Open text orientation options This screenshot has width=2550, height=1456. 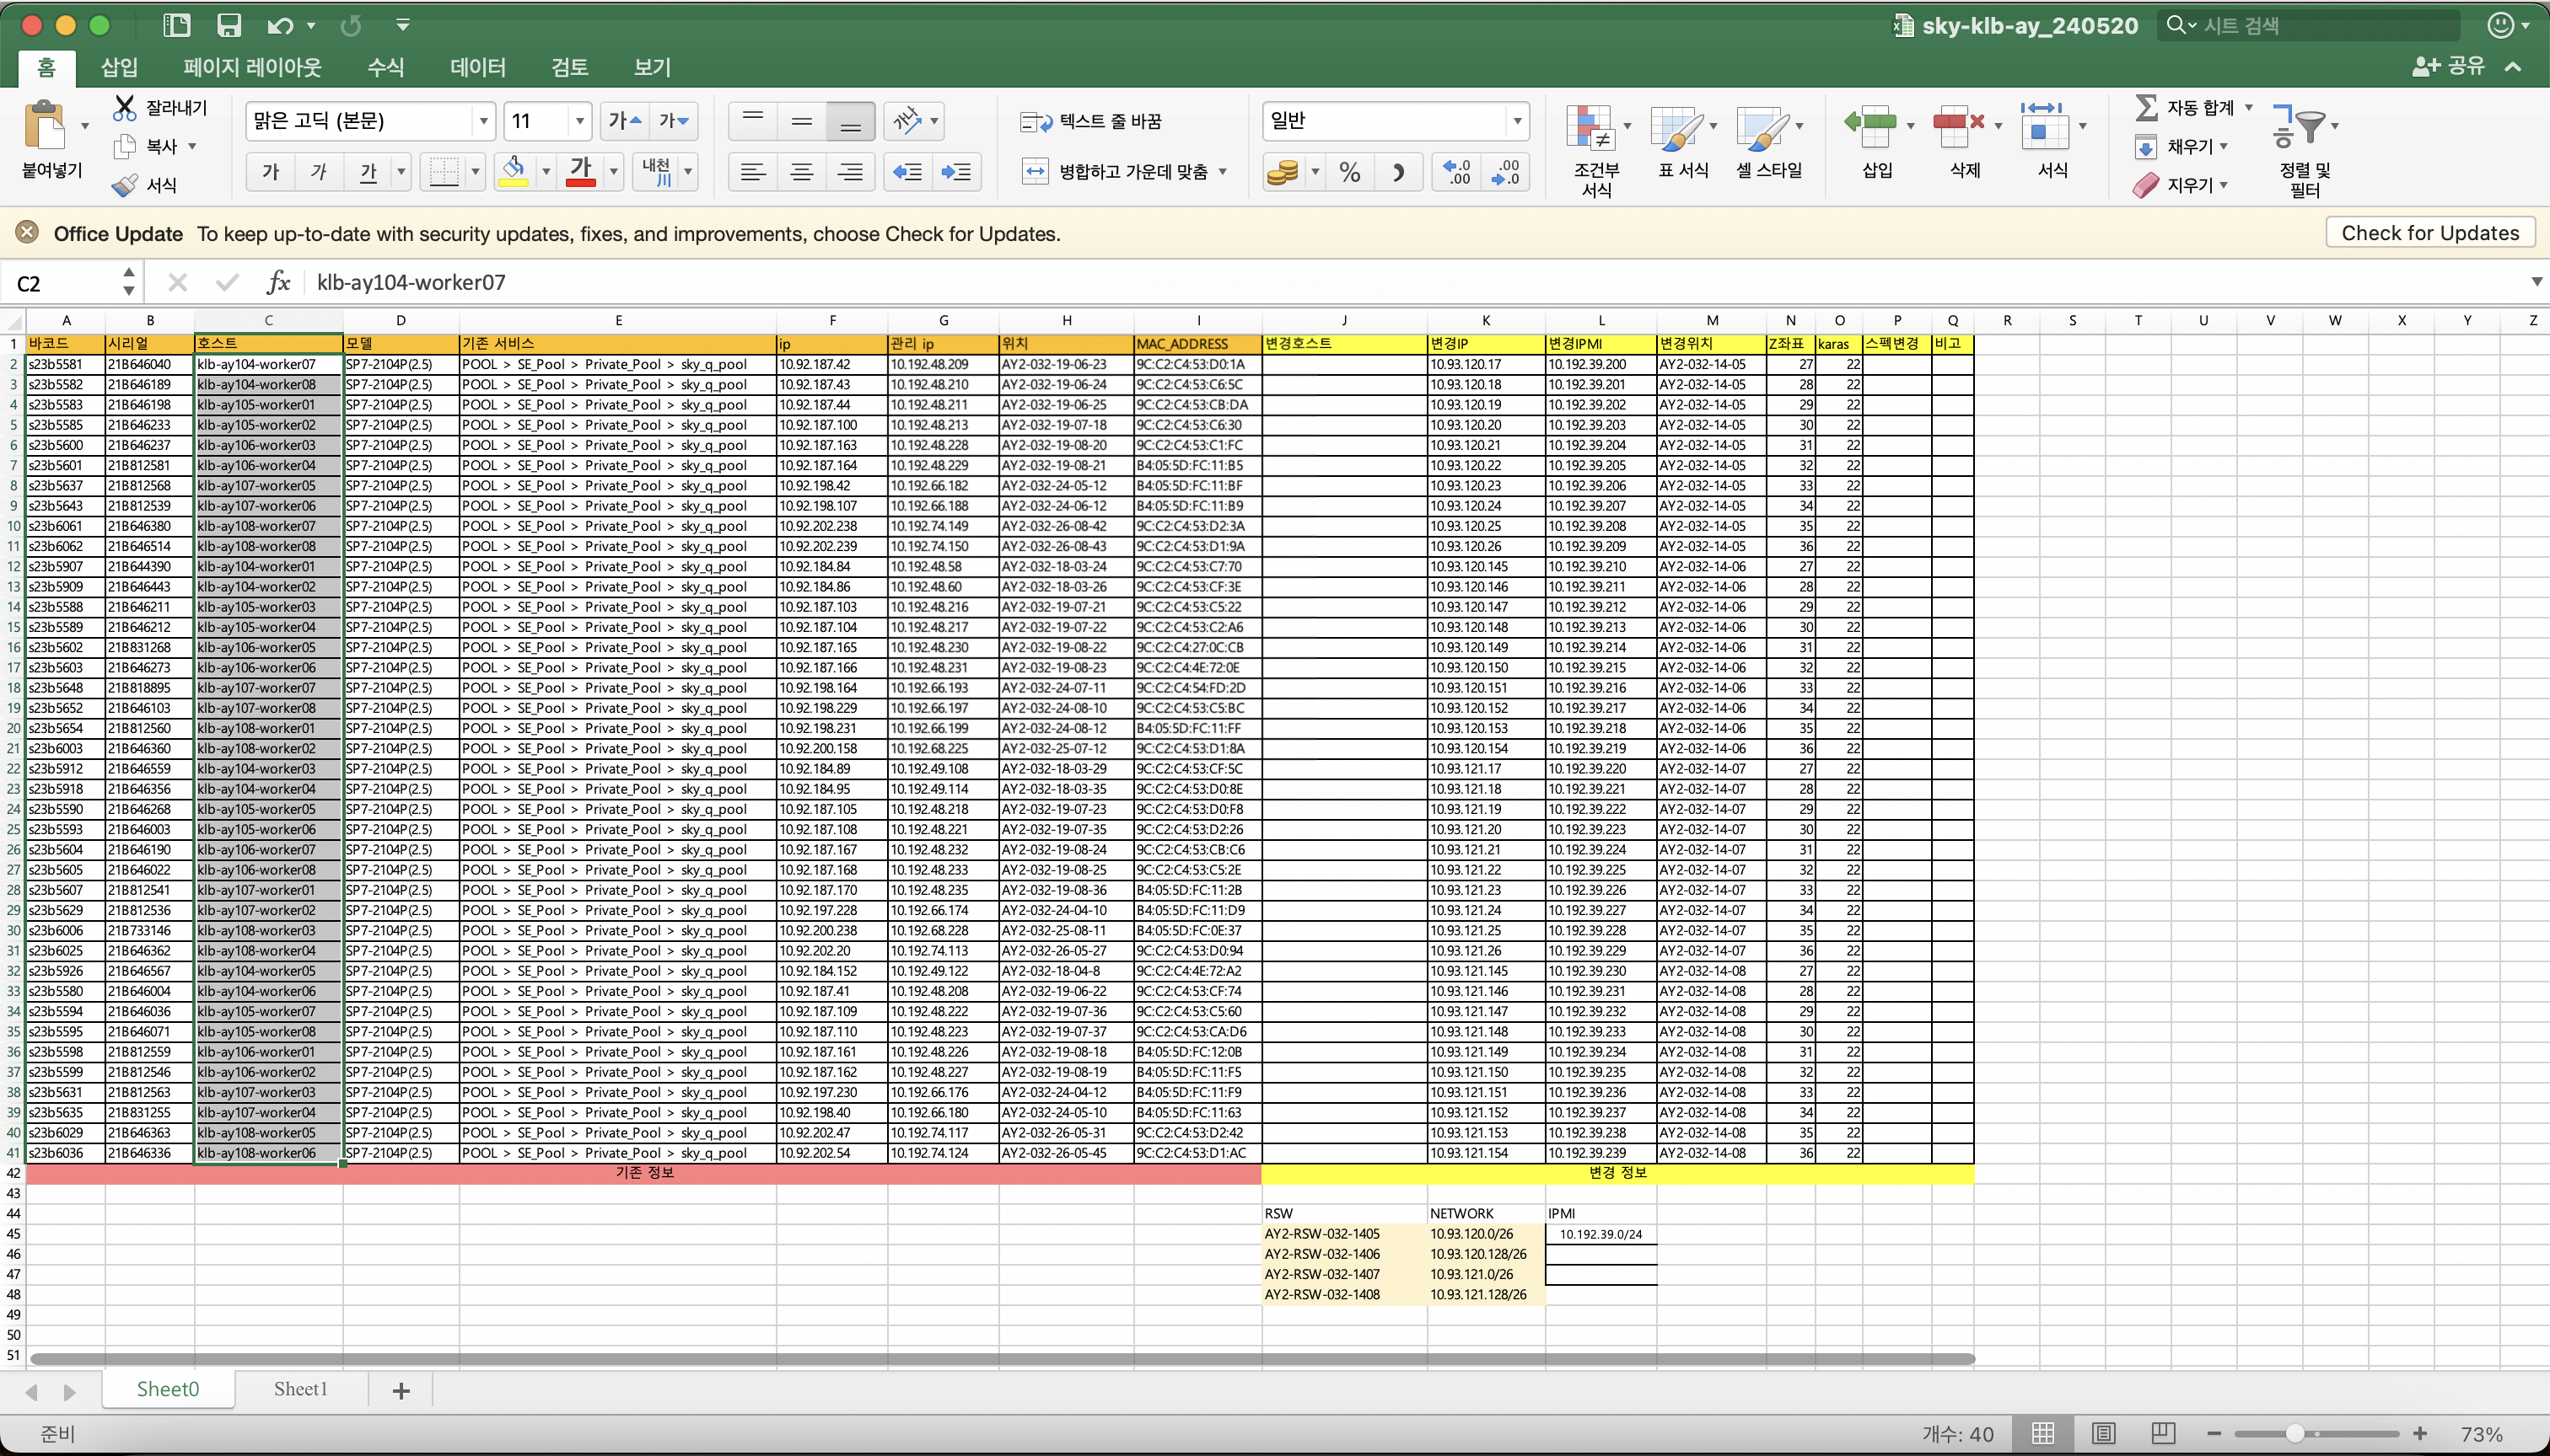[x=915, y=121]
